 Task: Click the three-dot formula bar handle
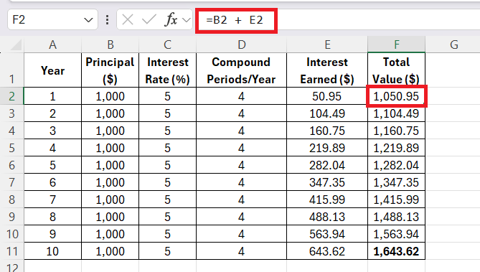pos(107,20)
